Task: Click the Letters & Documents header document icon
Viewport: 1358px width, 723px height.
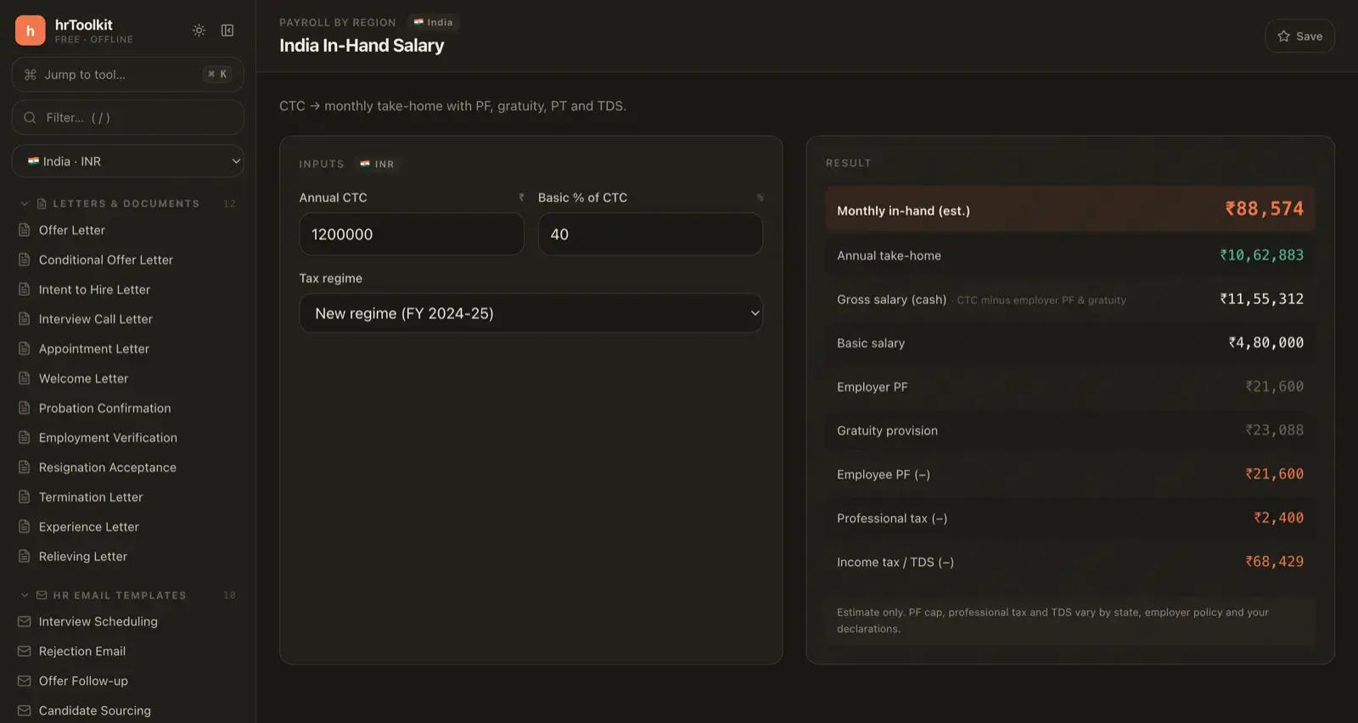Action: [x=42, y=204]
